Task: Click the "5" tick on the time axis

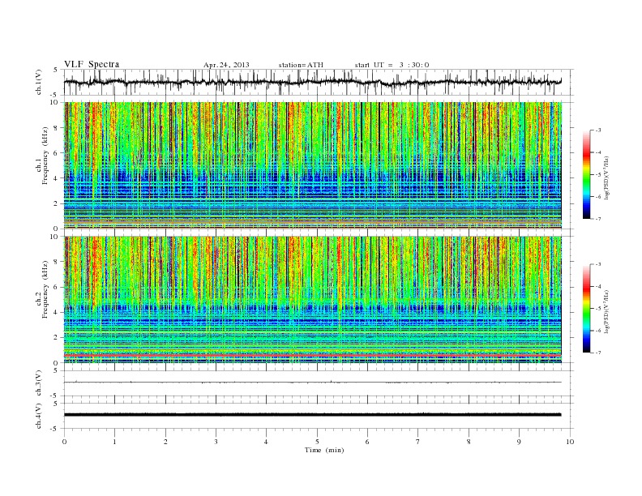Action: coord(317,442)
